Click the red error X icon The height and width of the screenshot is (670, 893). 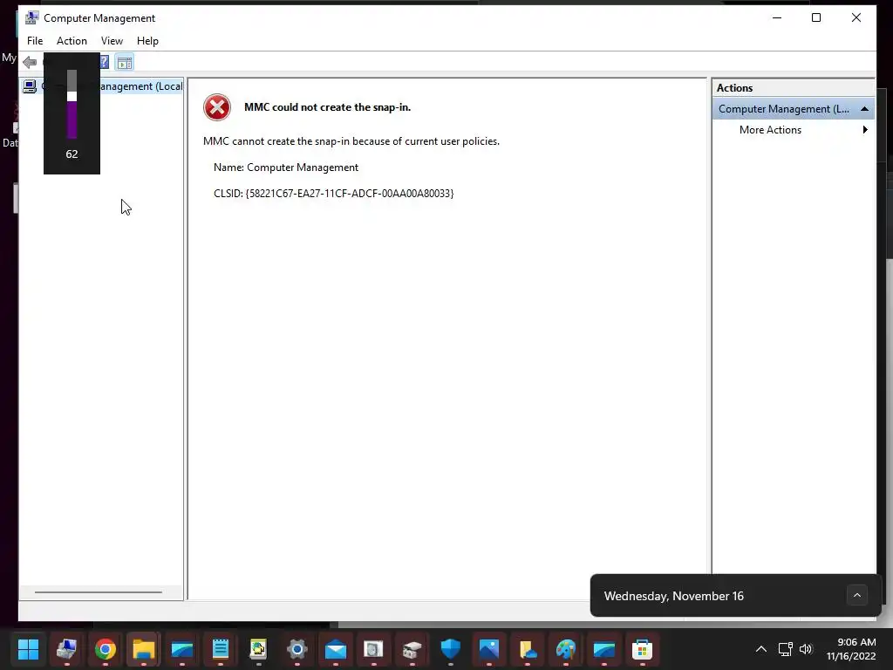(217, 107)
